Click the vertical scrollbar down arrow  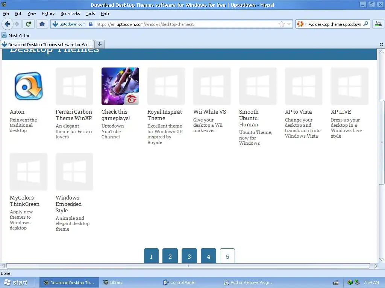(382, 259)
